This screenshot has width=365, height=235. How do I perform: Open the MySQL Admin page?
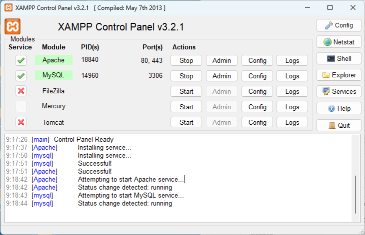pyautogui.click(x=221, y=76)
